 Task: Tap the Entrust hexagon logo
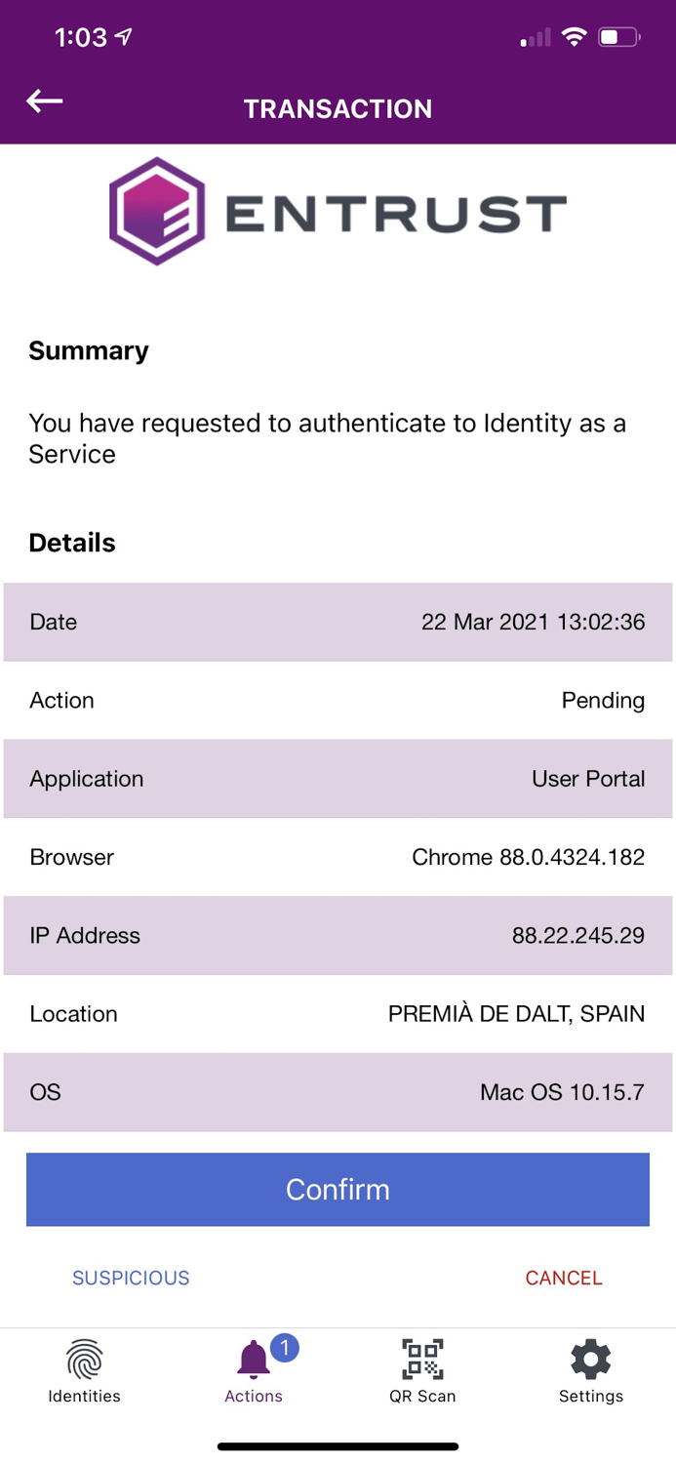(x=156, y=211)
